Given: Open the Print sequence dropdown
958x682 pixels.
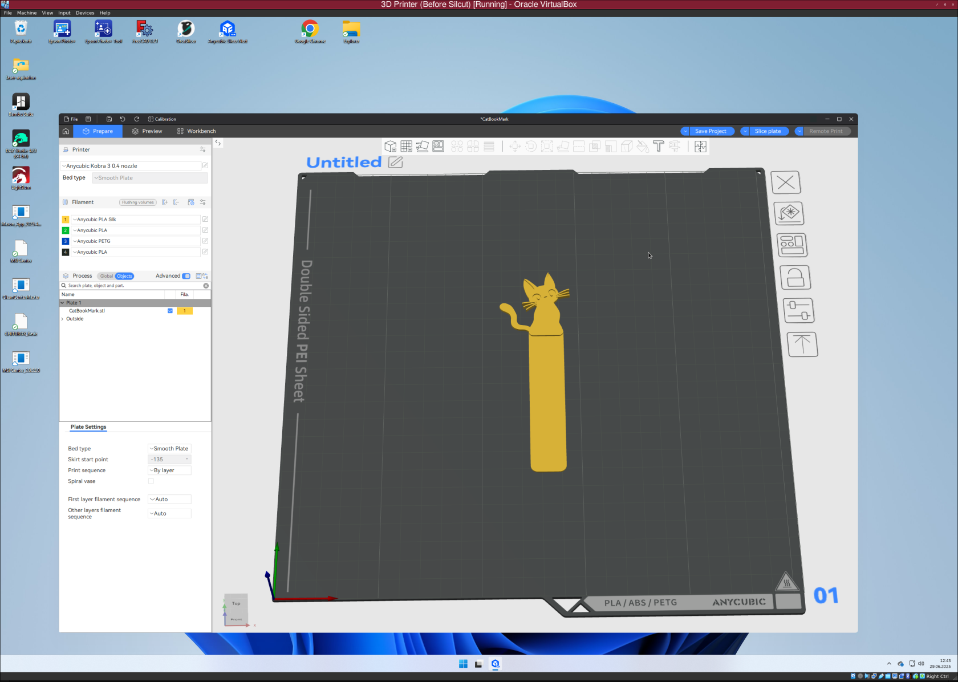Looking at the screenshot, I should (x=169, y=470).
